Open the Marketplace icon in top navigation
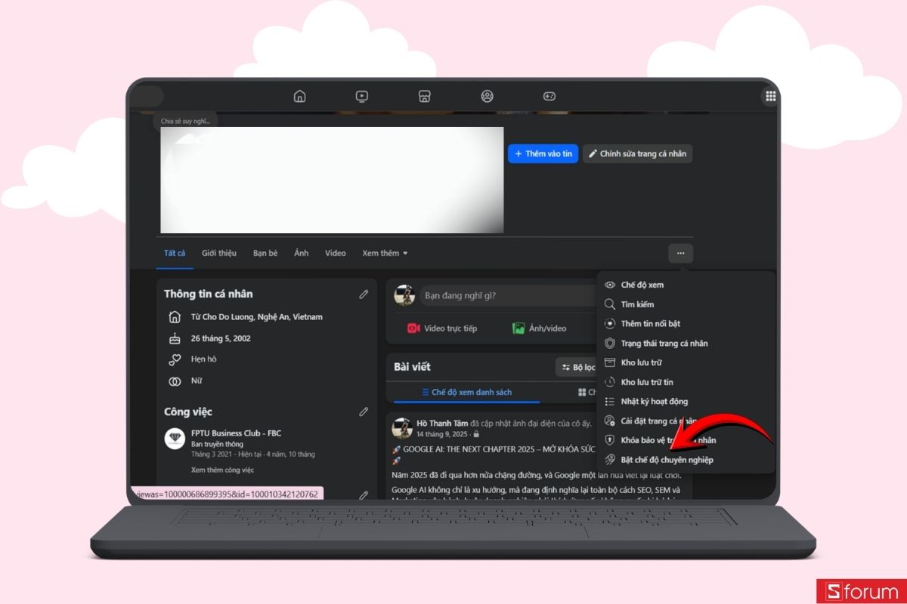This screenshot has width=907, height=604. (x=425, y=97)
